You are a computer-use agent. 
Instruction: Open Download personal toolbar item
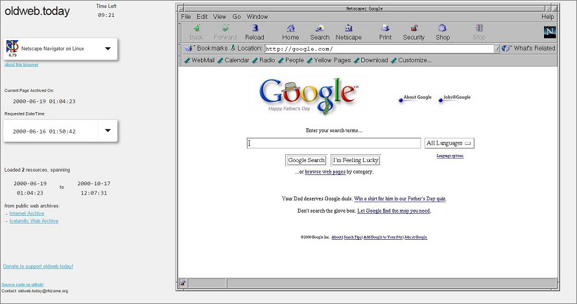point(371,60)
